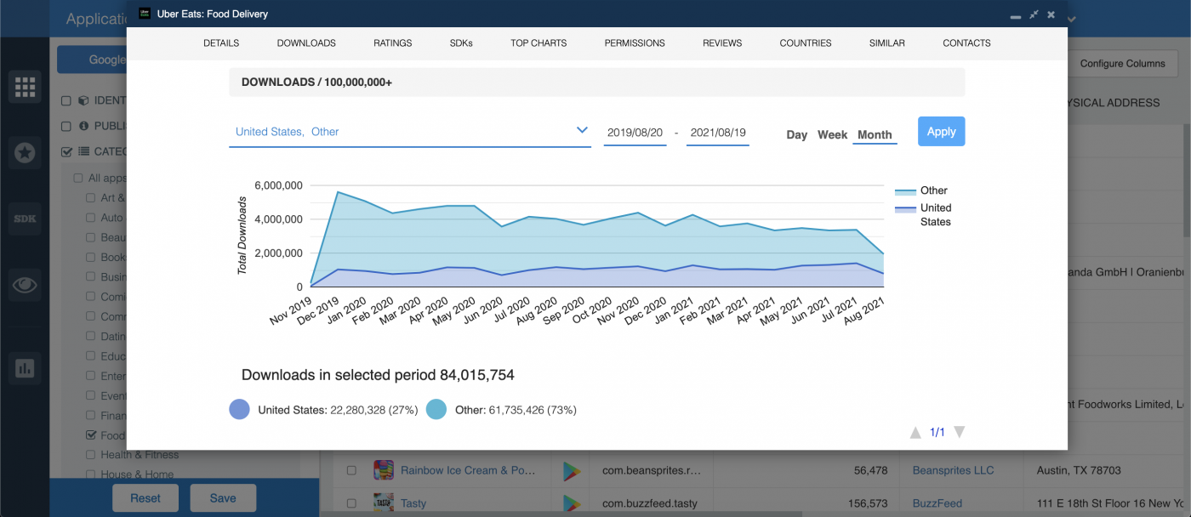Open the countries dropdown showing United States, Other
The width and height of the screenshot is (1191, 517).
tap(410, 132)
